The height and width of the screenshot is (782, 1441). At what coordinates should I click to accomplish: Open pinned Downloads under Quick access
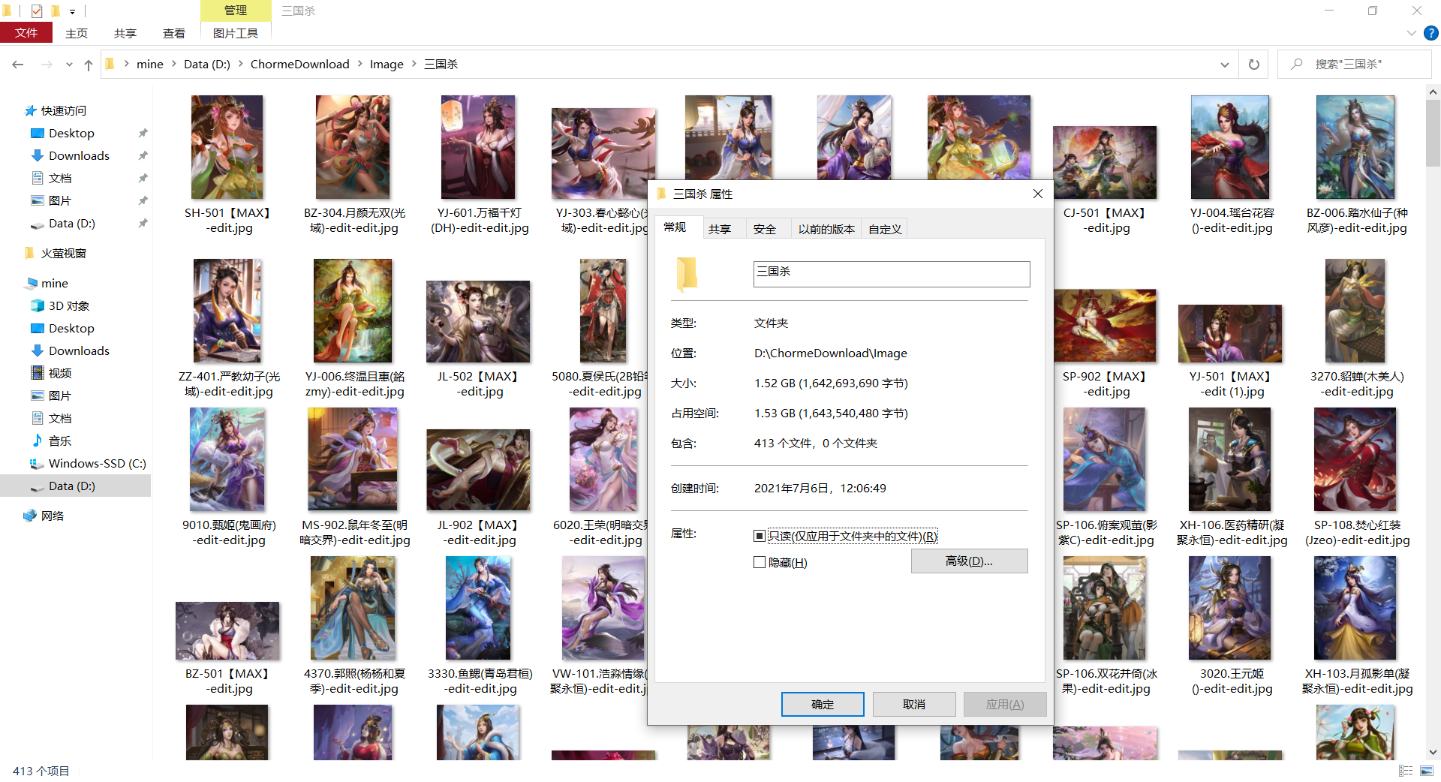[79, 155]
